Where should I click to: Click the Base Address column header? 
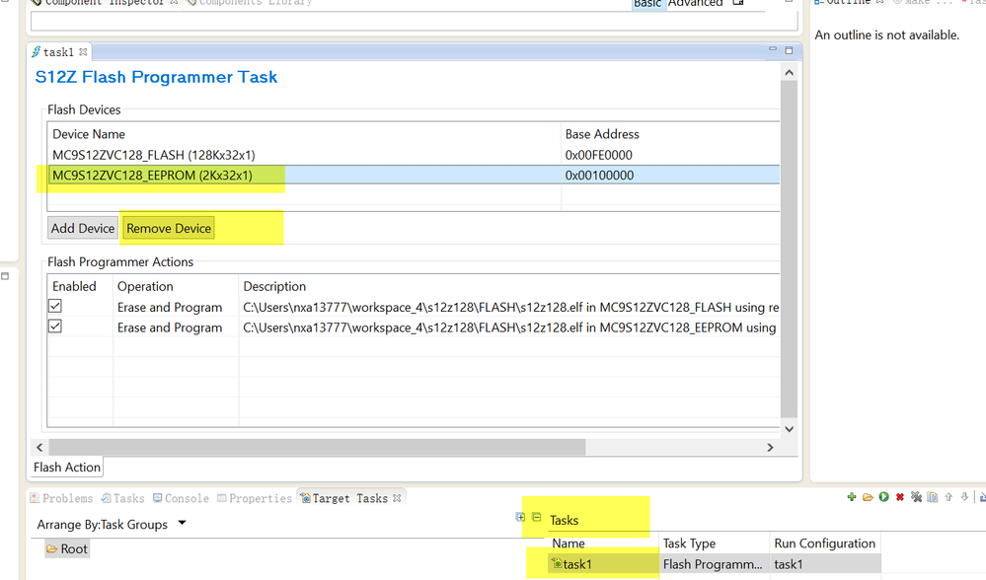pyautogui.click(x=602, y=134)
